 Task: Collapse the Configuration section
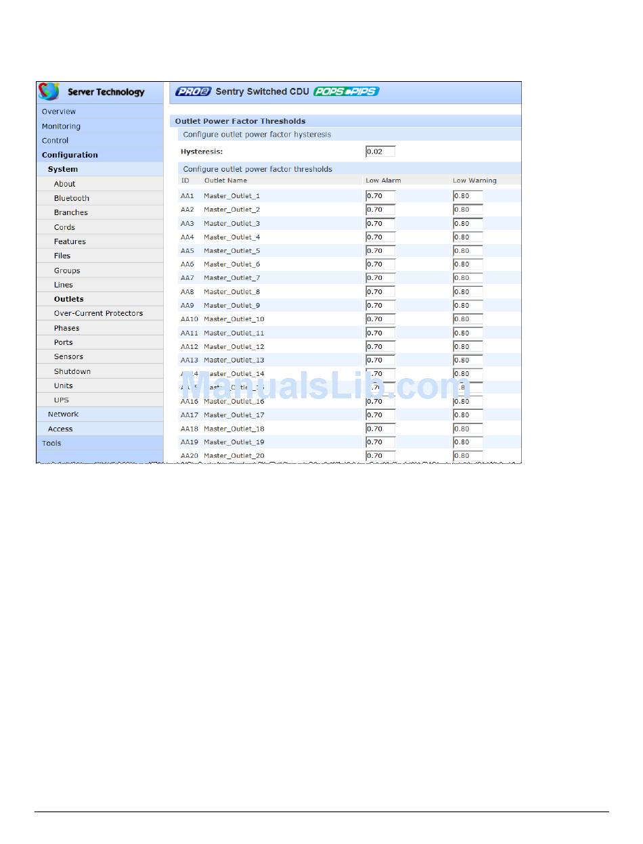point(70,155)
